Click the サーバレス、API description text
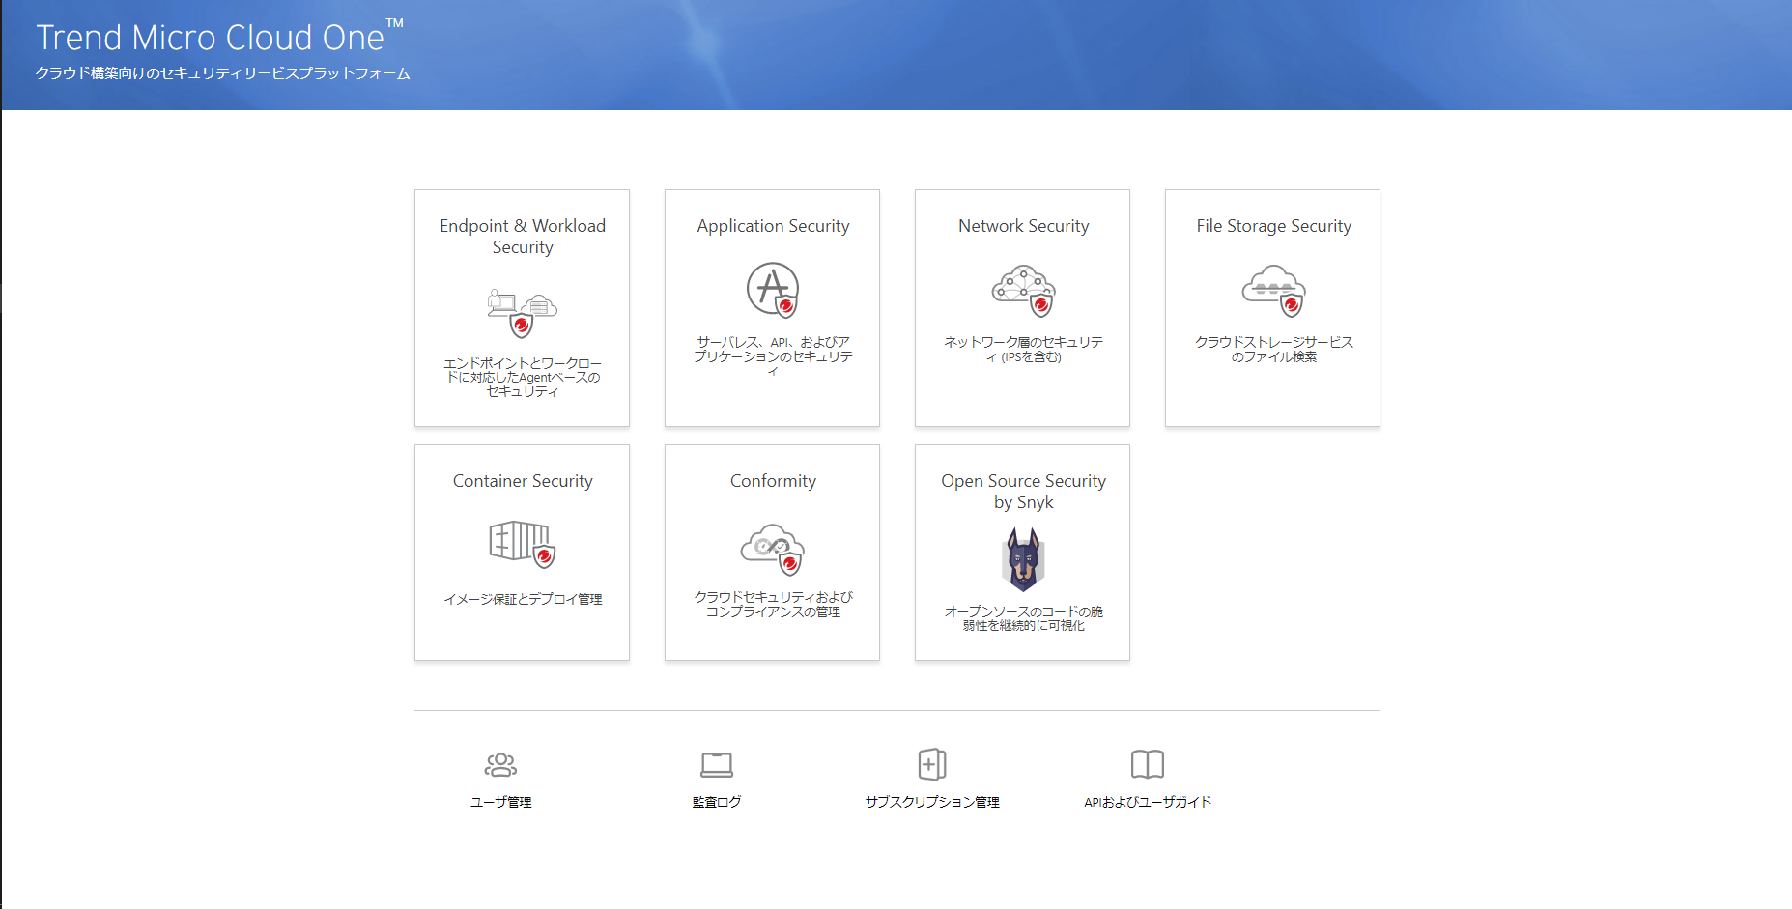The width and height of the screenshot is (1792, 909). (773, 356)
